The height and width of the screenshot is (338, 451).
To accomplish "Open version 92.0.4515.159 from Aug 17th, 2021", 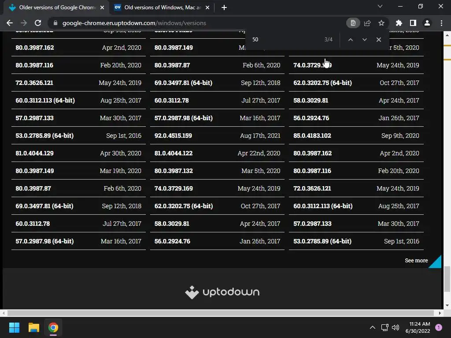I will tap(217, 136).
